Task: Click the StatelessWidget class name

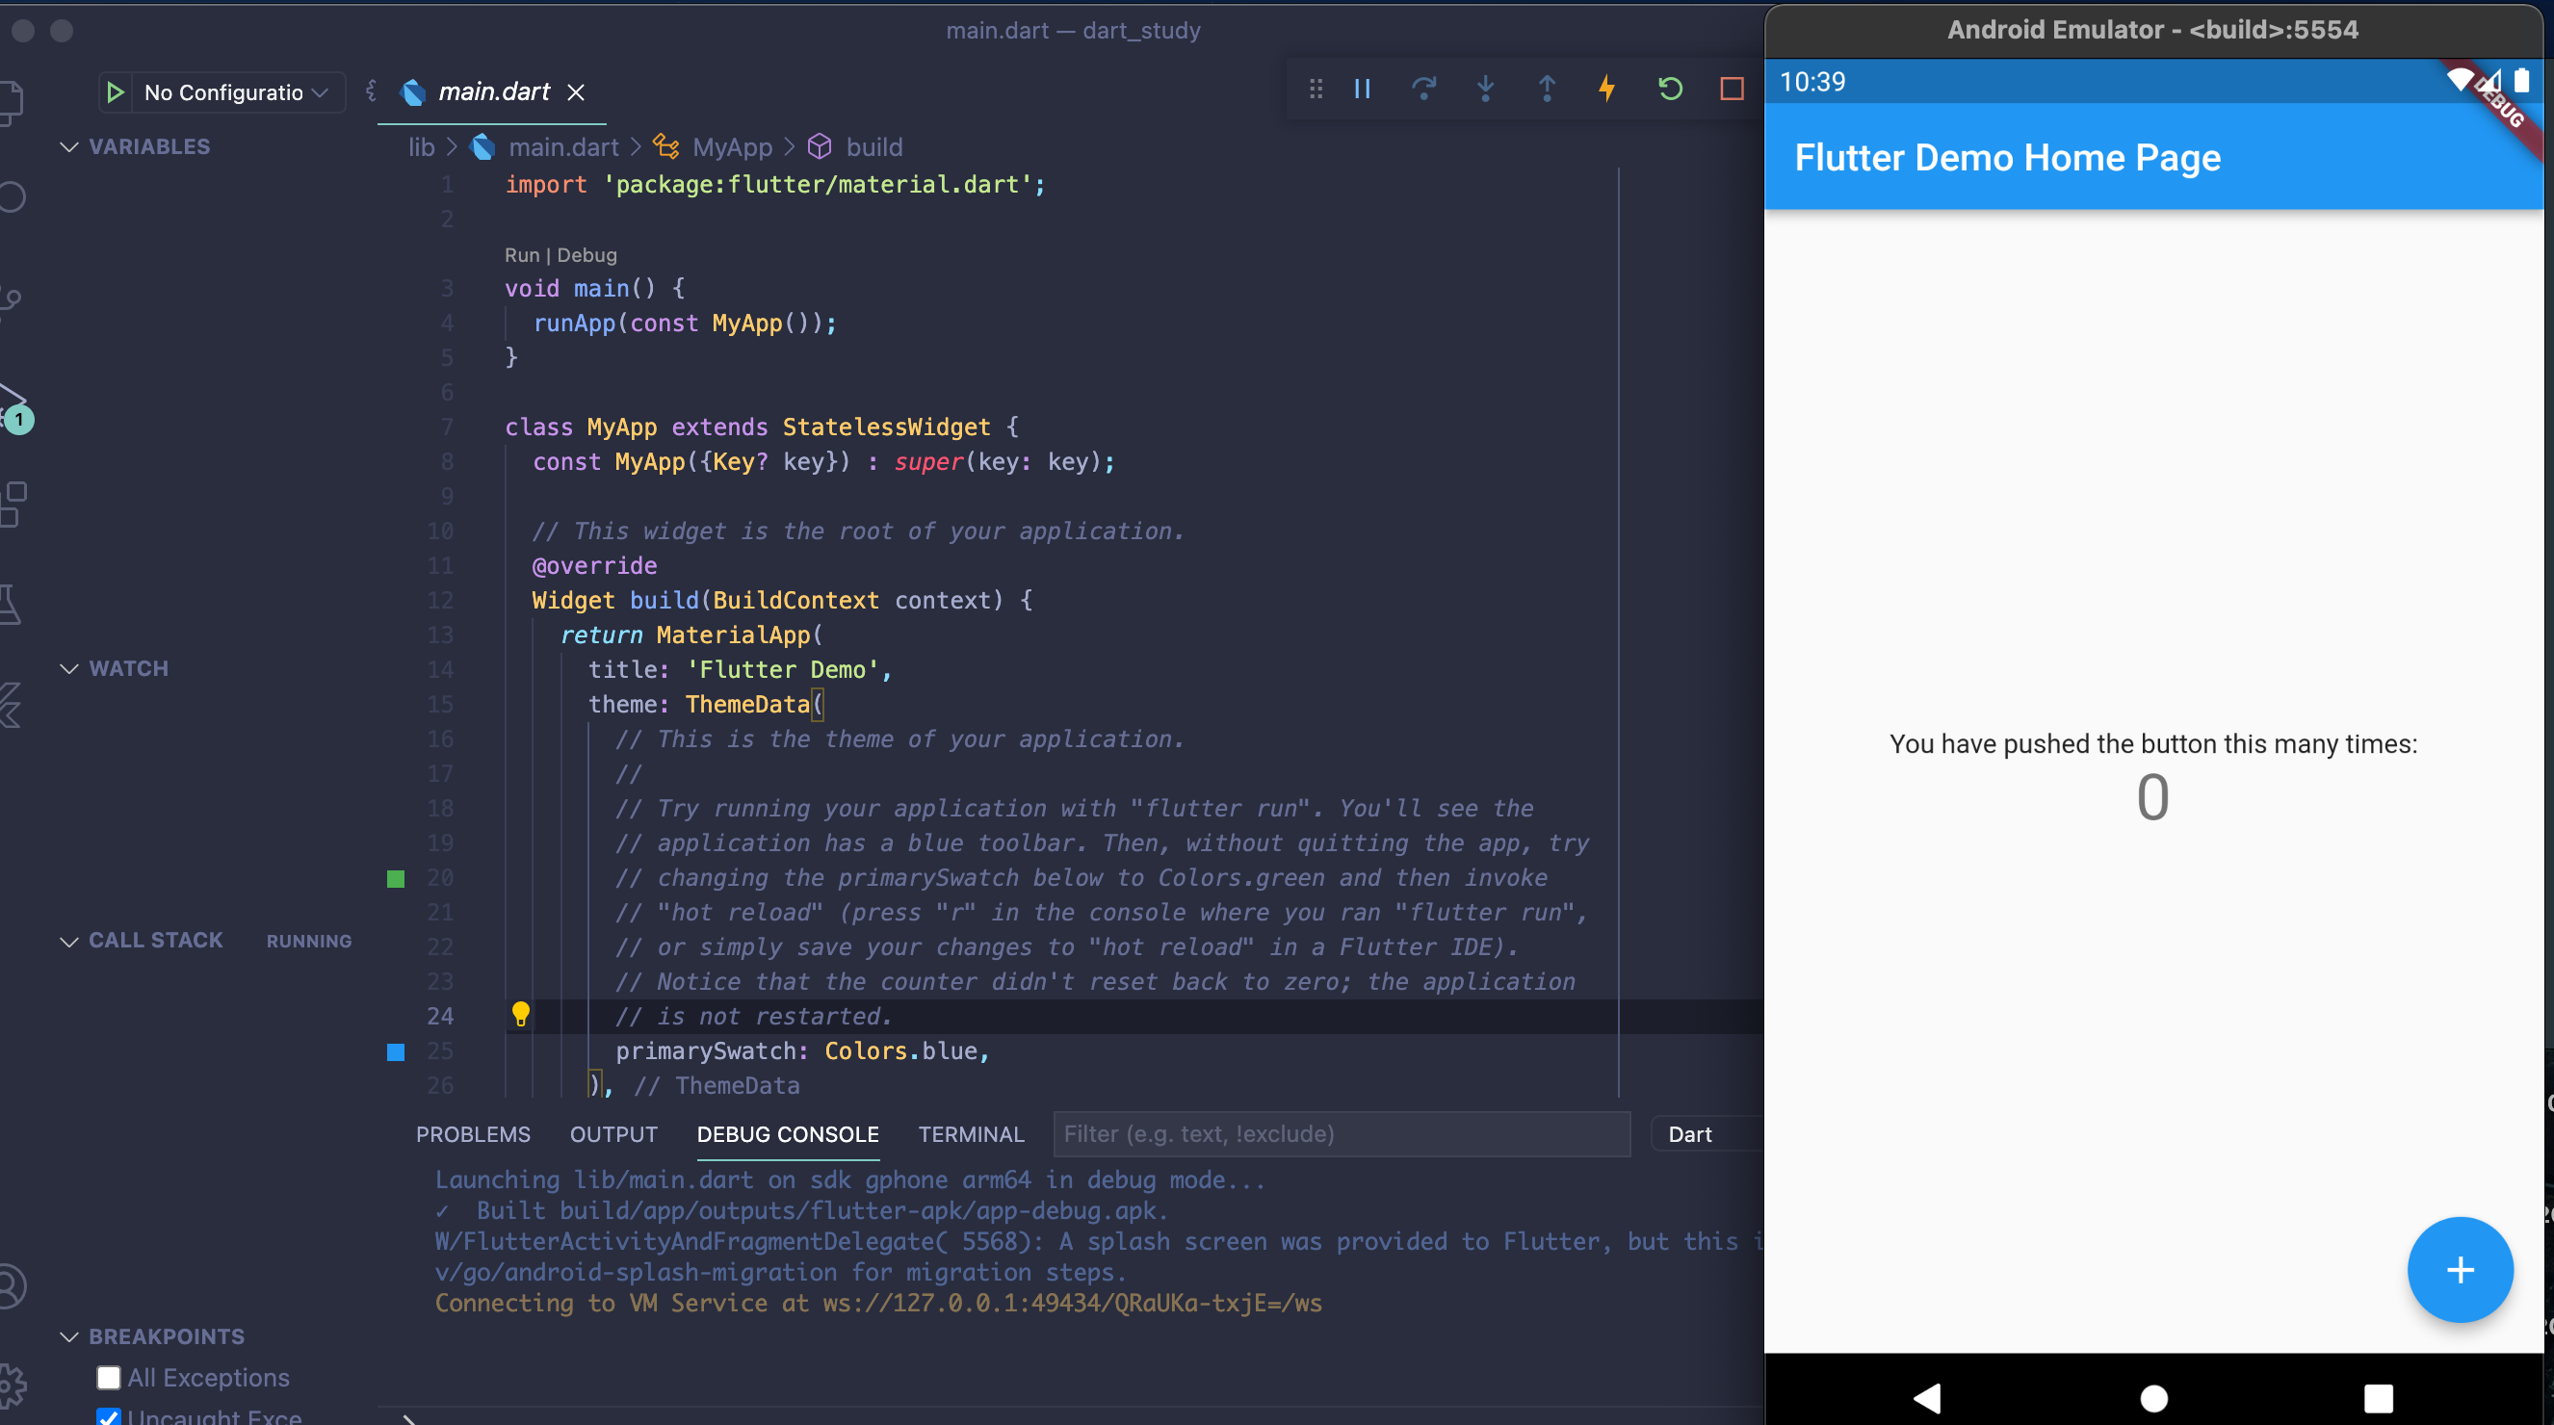Action: click(x=885, y=427)
